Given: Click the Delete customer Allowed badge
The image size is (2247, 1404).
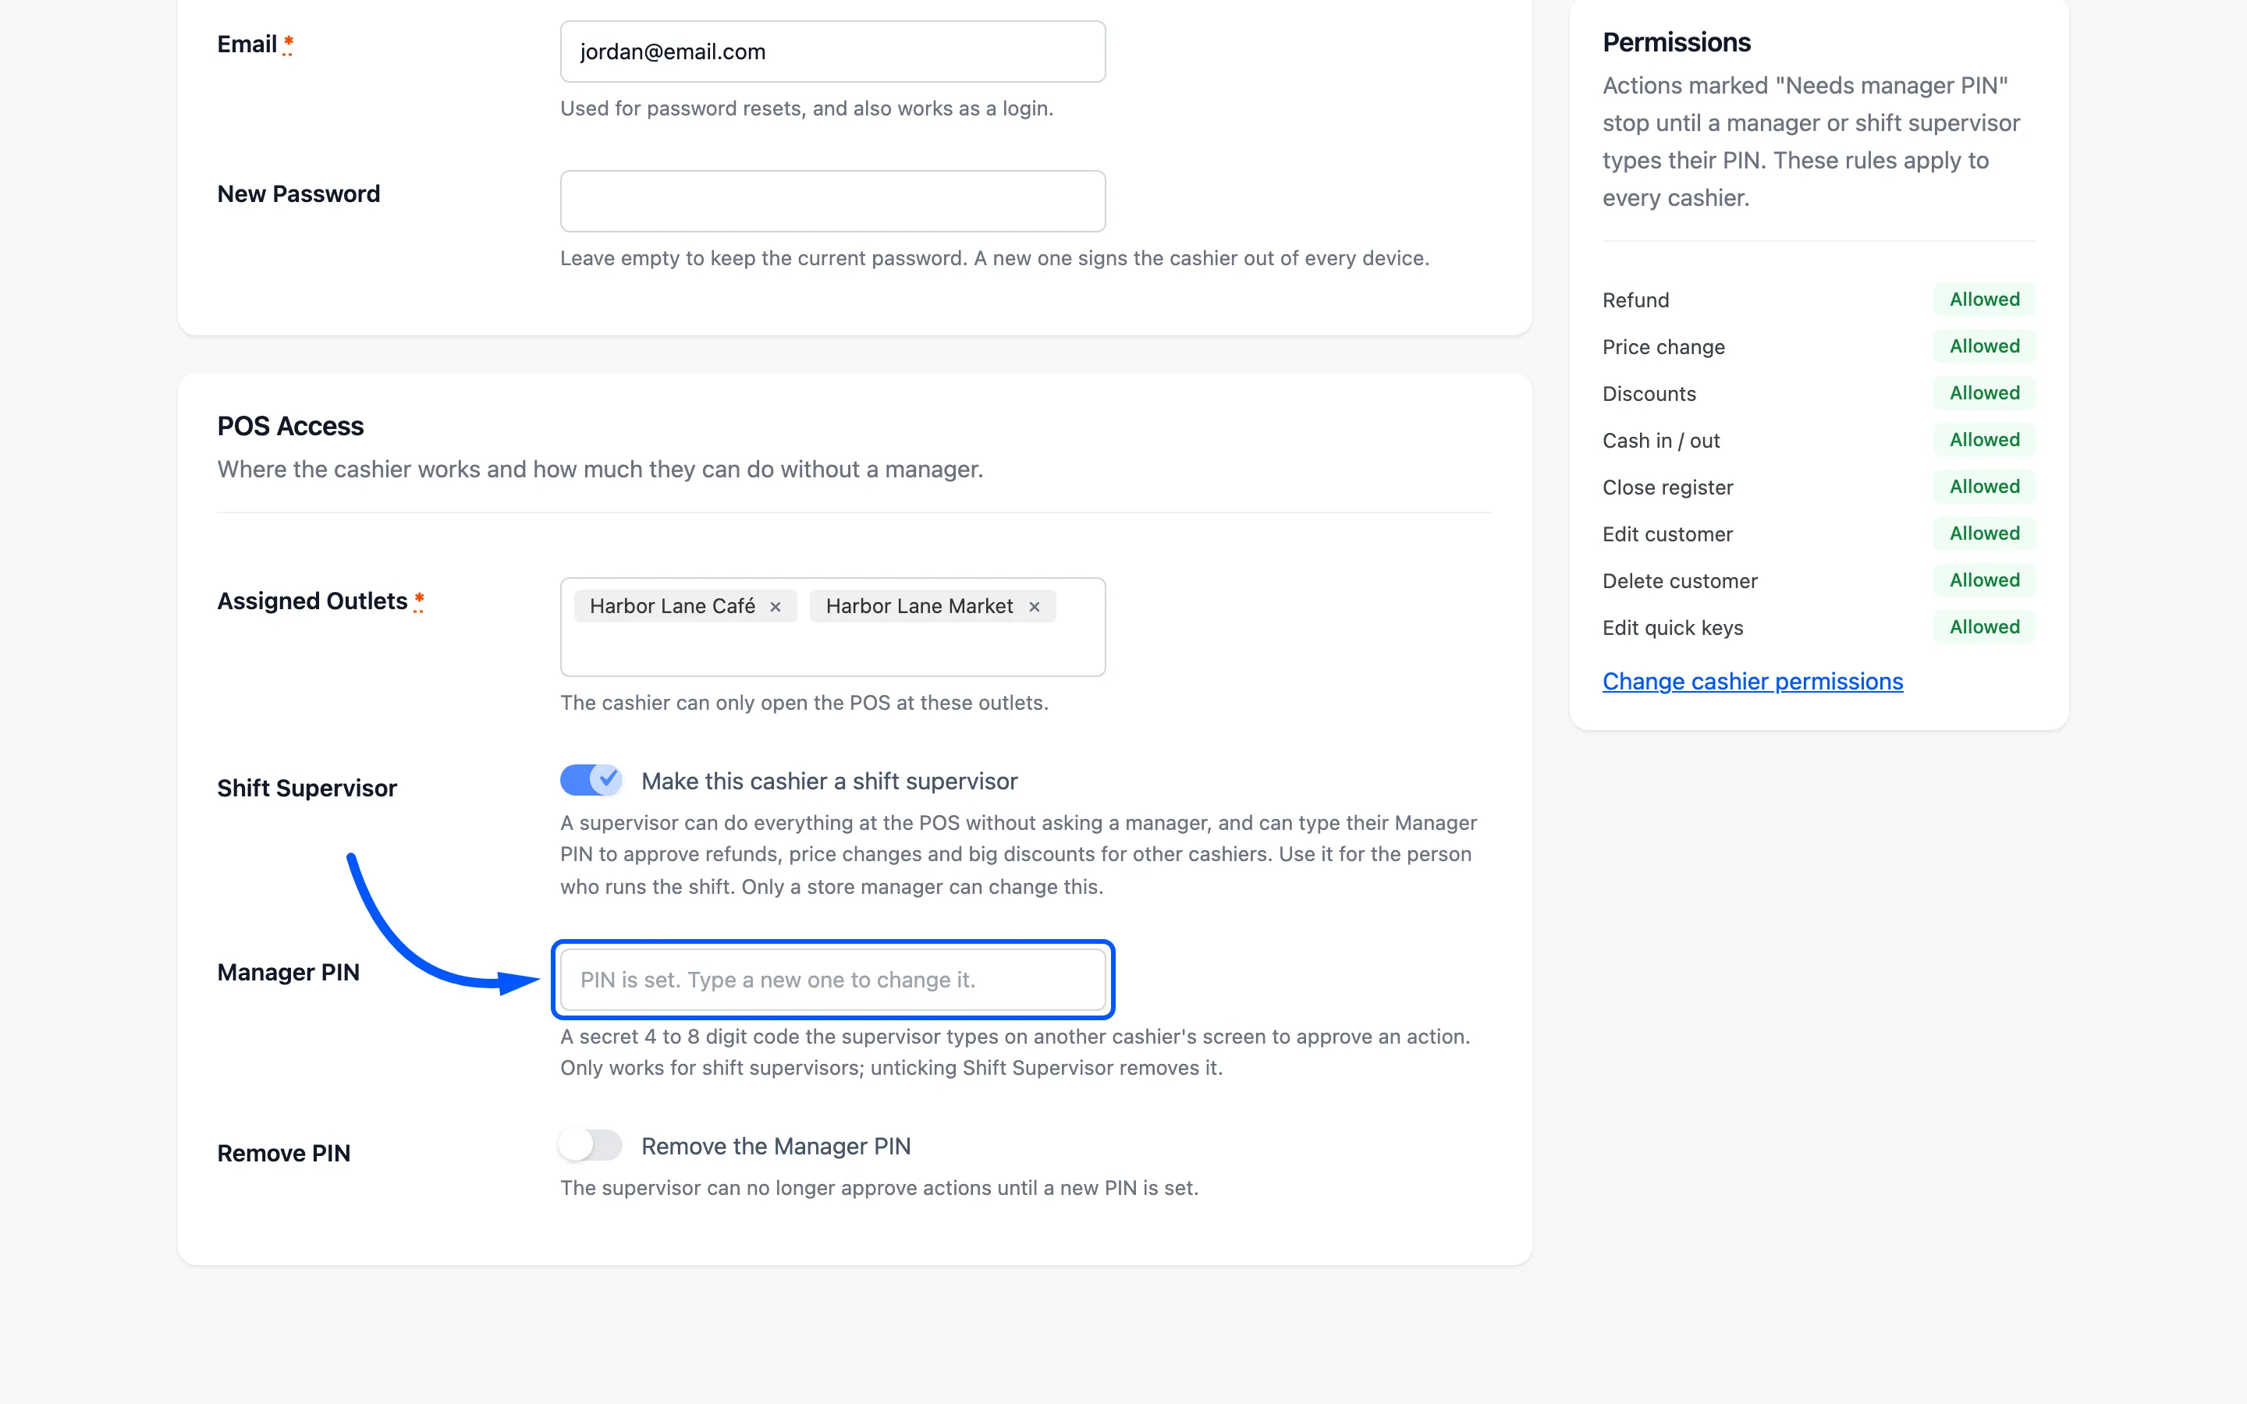Looking at the screenshot, I should coord(1984,580).
